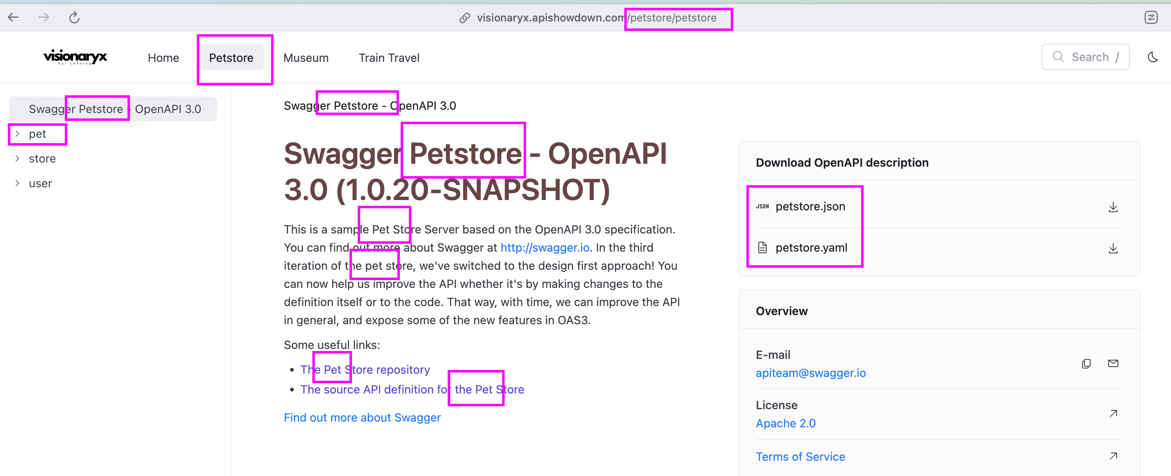Click the Overview heading
Viewport: 1171px width, 476px height.
[781, 311]
